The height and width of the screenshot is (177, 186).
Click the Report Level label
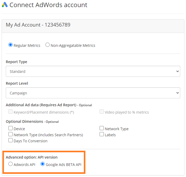click(x=17, y=83)
